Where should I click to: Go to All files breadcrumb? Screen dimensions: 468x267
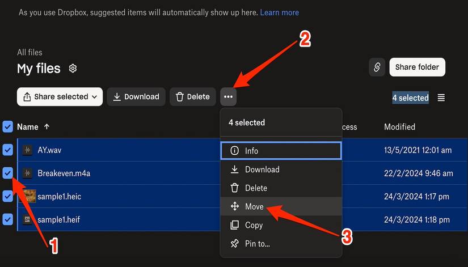coord(29,52)
